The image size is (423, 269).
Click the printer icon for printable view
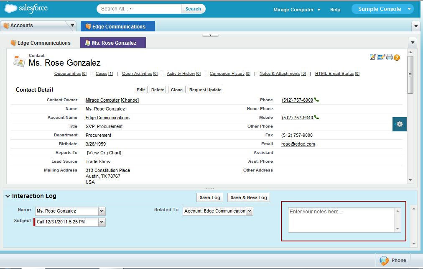[389, 57]
